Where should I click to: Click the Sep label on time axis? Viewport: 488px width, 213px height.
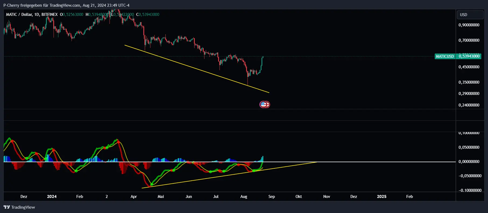pyautogui.click(x=272, y=196)
